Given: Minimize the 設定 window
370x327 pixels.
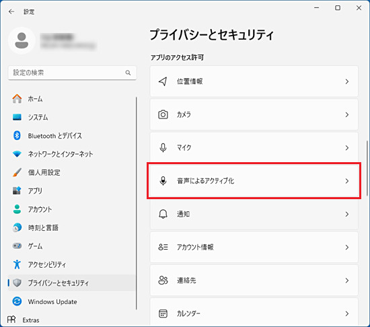Looking at the screenshot, I should [317, 8].
